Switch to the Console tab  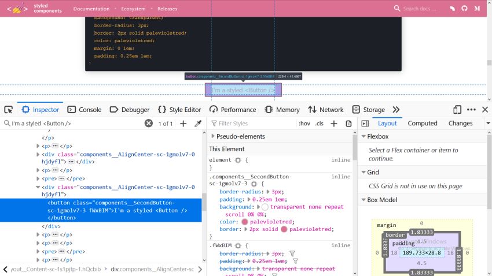[85, 110]
